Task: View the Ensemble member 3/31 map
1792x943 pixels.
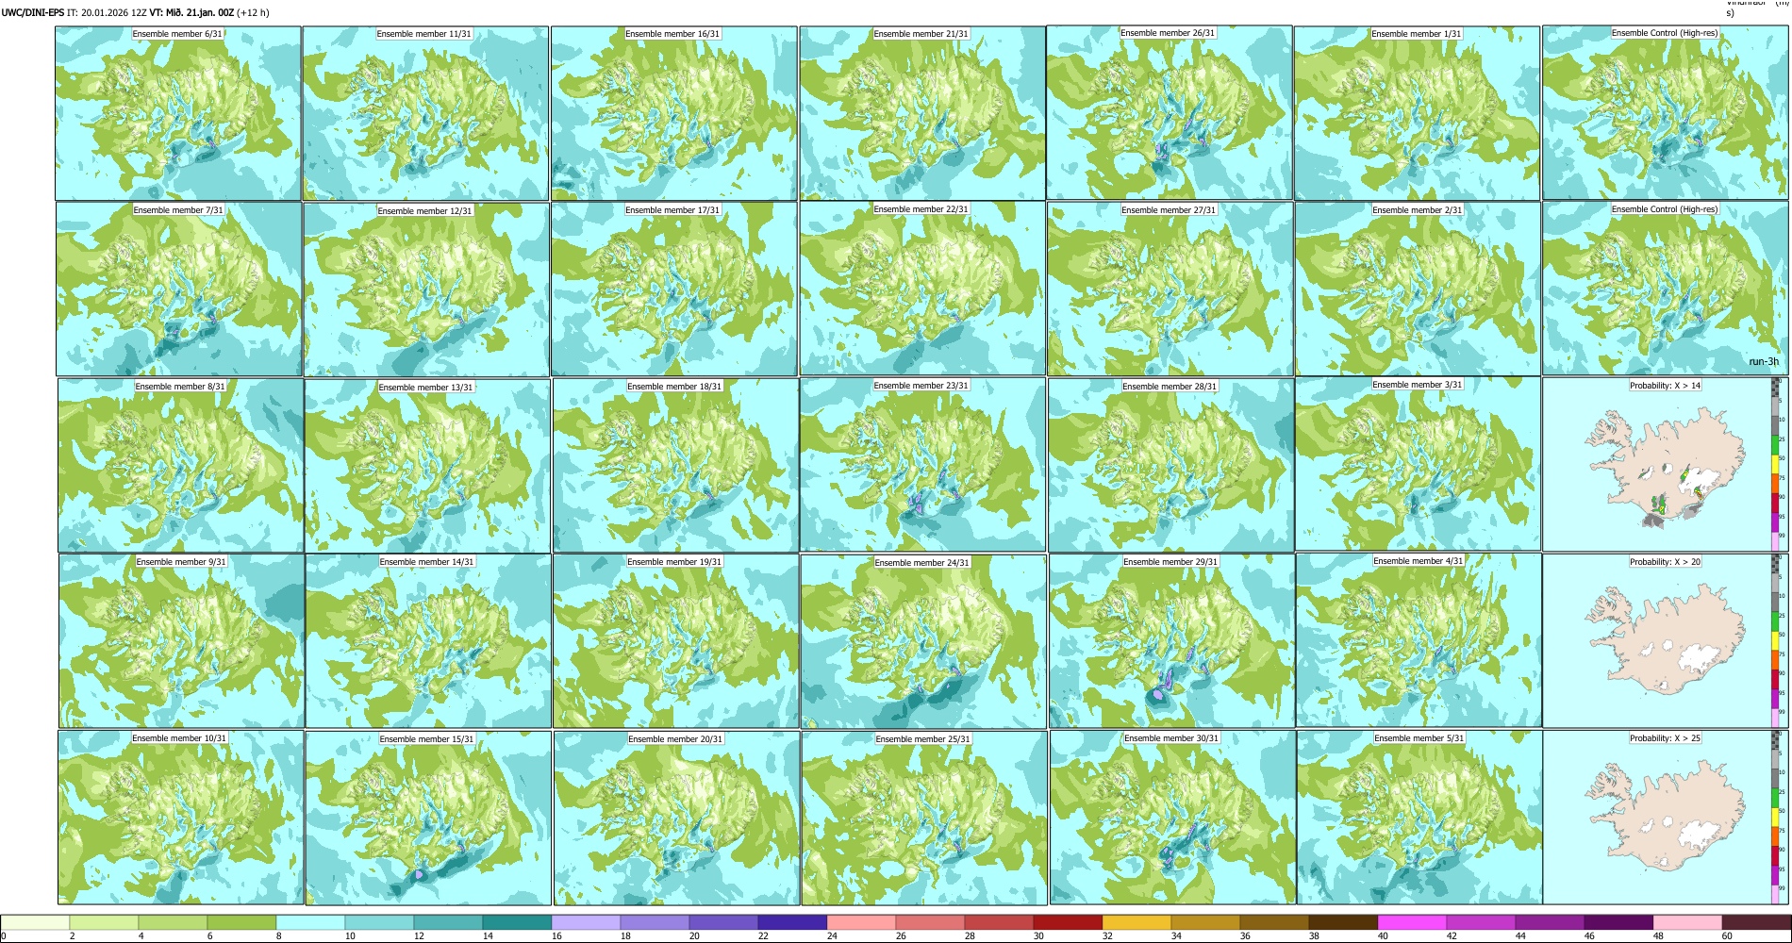Action: click(1418, 464)
